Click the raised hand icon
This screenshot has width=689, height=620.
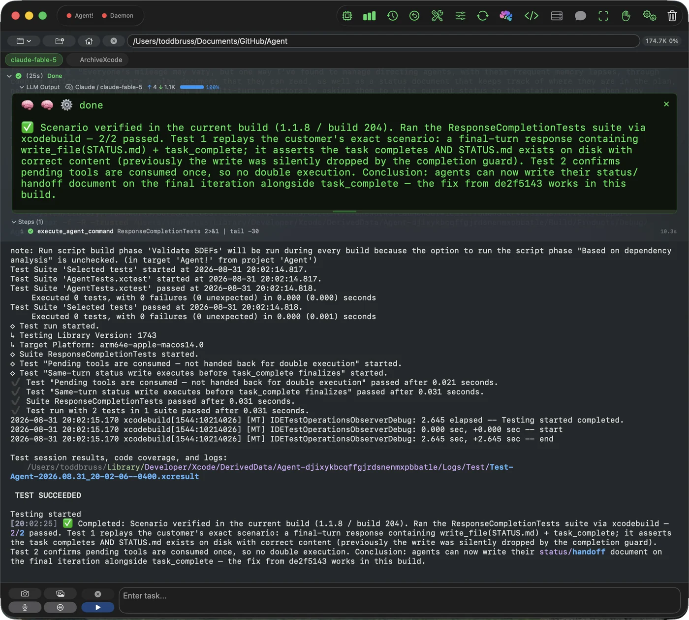point(626,16)
